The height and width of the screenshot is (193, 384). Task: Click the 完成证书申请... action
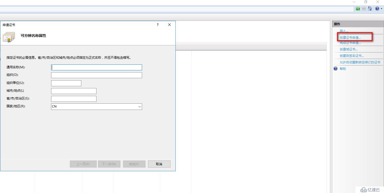(350, 43)
